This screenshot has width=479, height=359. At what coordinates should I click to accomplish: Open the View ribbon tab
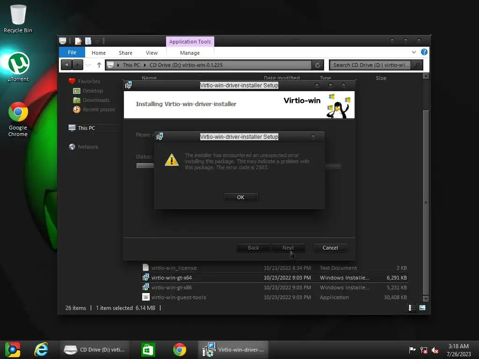click(x=152, y=53)
